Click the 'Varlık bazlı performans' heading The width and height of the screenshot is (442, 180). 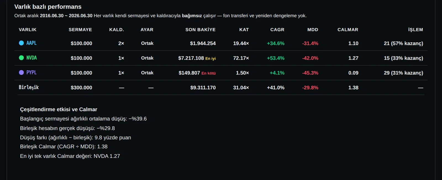click(48, 7)
